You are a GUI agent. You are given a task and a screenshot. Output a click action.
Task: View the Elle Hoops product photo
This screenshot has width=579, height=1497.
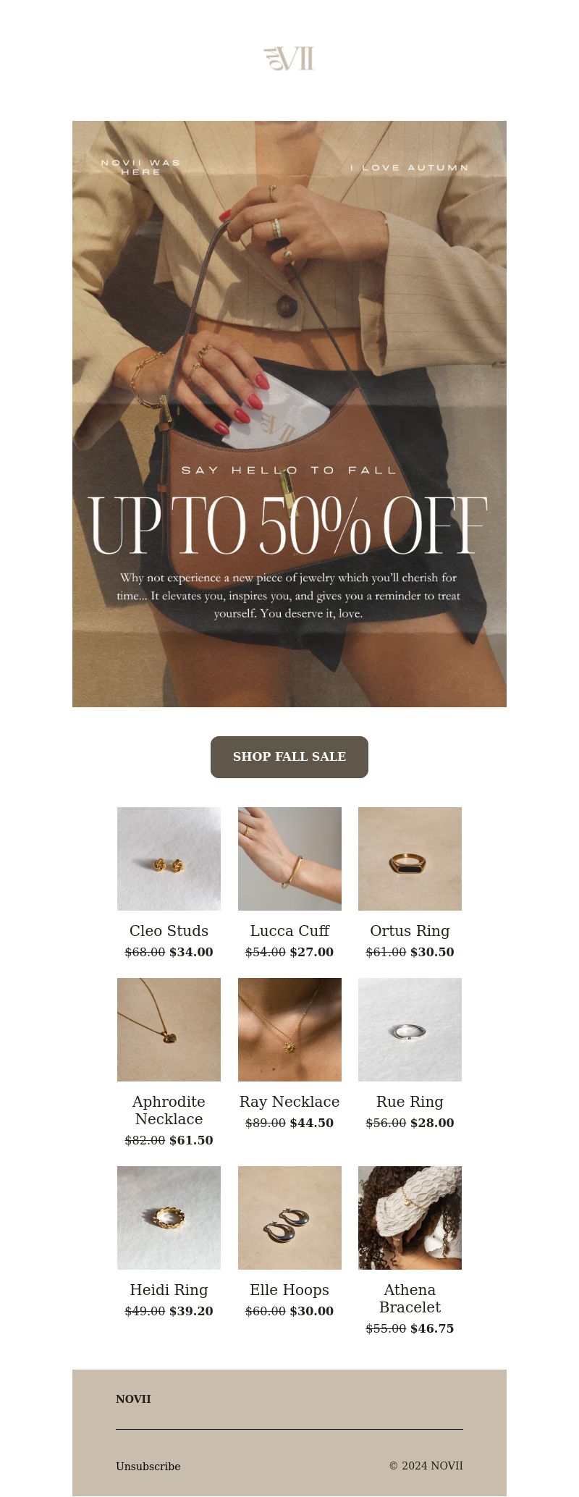click(x=289, y=1218)
